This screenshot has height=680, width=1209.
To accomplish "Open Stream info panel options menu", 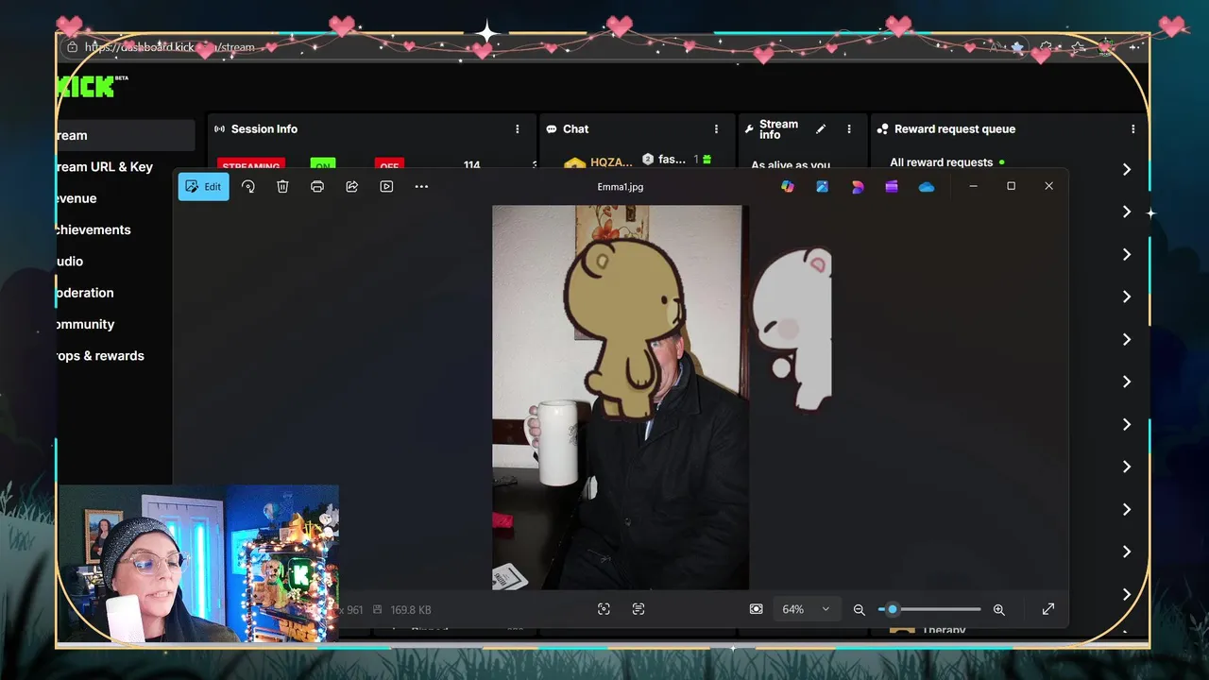I will pyautogui.click(x=849, y=129).
